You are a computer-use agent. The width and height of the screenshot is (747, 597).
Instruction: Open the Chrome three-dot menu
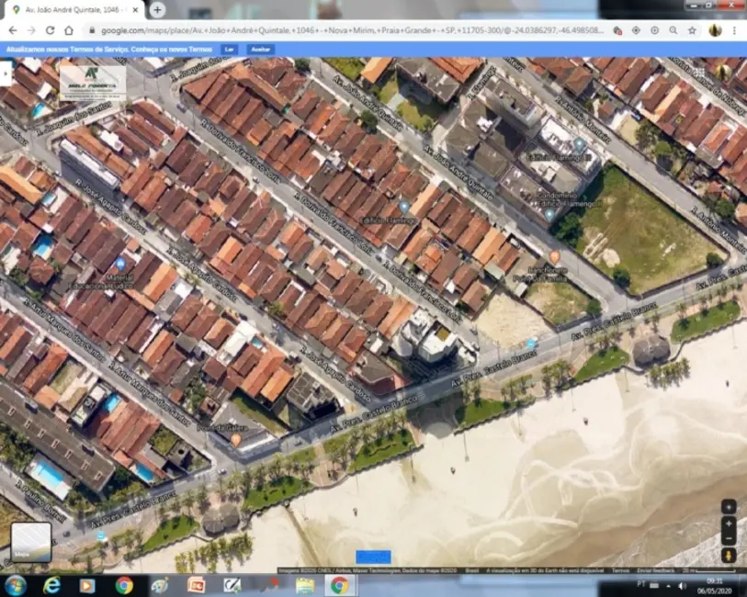coord(735,30)
